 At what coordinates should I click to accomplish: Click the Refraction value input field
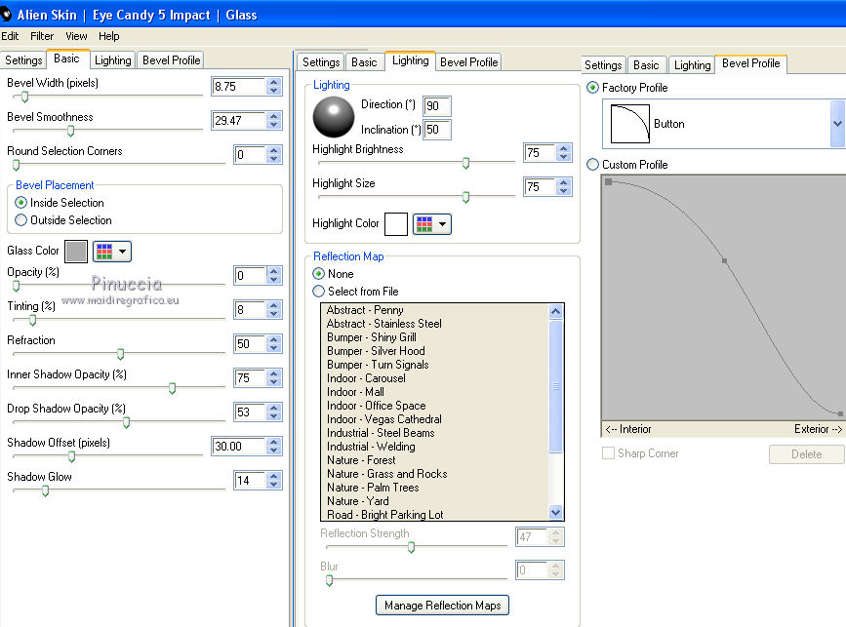coord(249,344)
